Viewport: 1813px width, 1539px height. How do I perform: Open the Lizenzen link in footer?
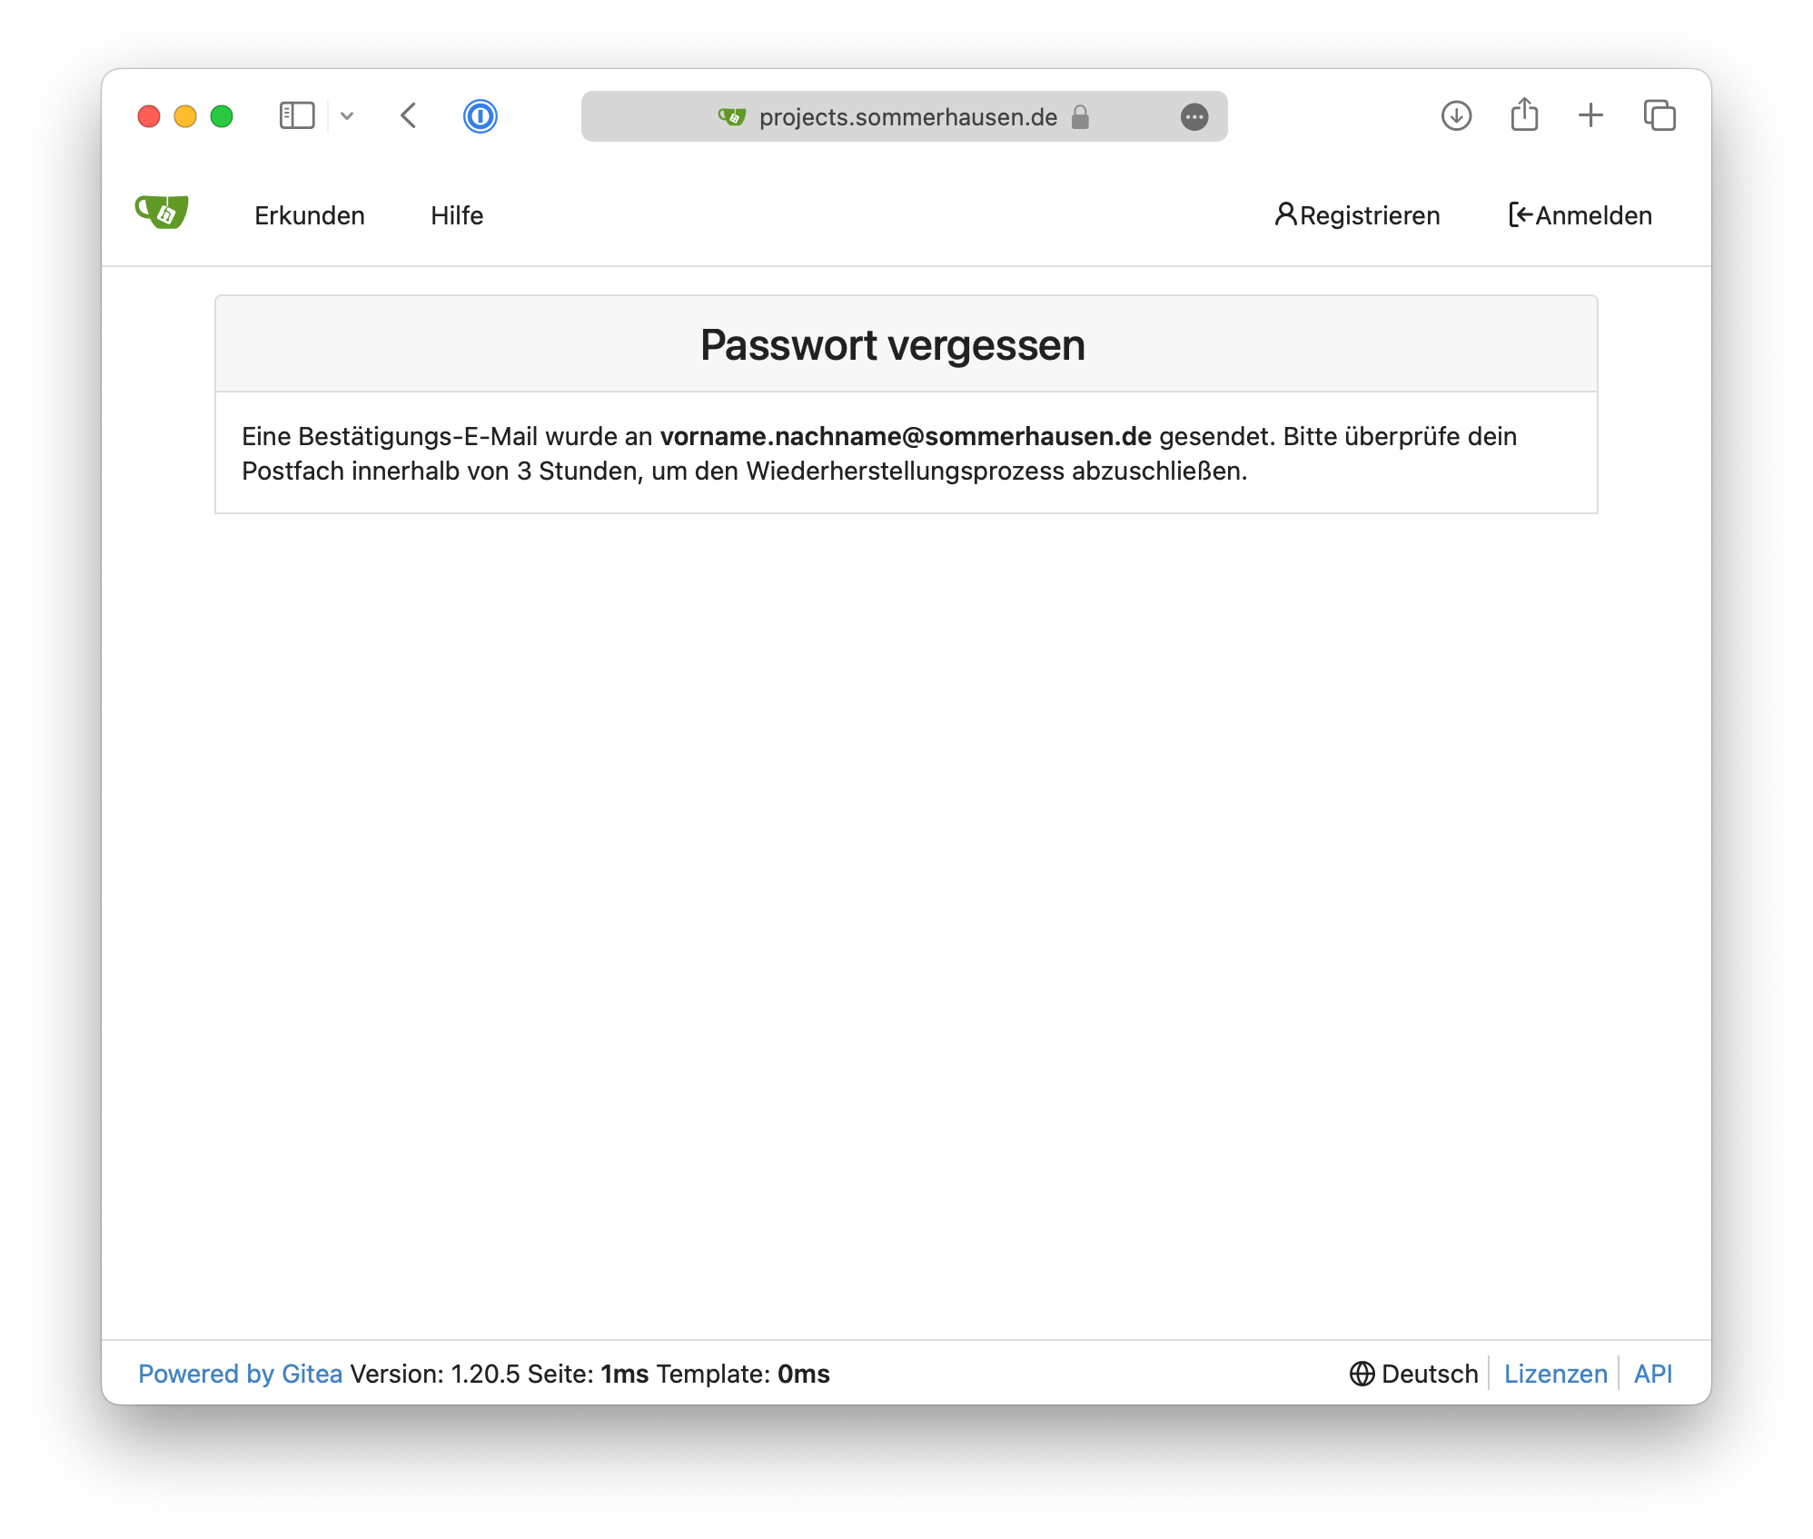(x=1555, y=1374)
